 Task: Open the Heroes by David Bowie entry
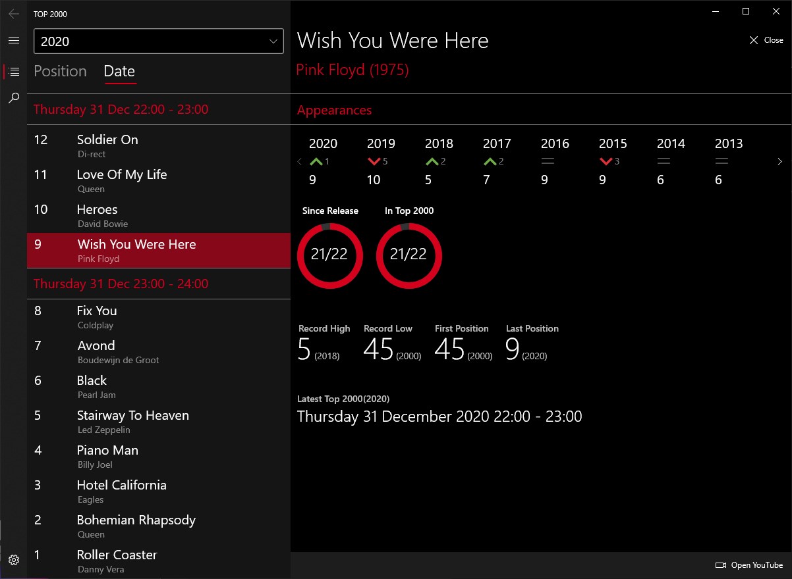coord(159,215)
